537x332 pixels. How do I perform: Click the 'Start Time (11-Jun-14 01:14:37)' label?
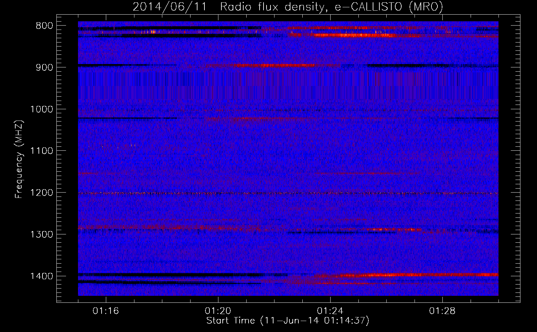pos(288,321)
